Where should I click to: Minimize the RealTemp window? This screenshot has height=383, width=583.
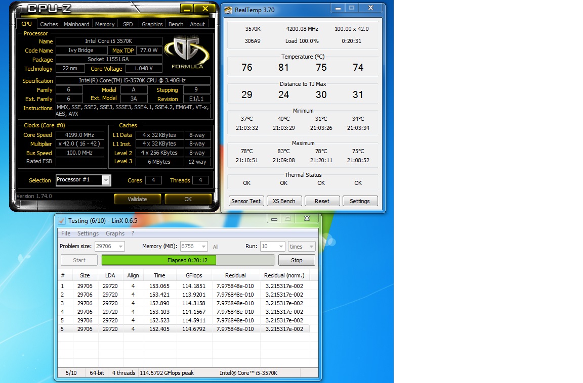[338, 8]
